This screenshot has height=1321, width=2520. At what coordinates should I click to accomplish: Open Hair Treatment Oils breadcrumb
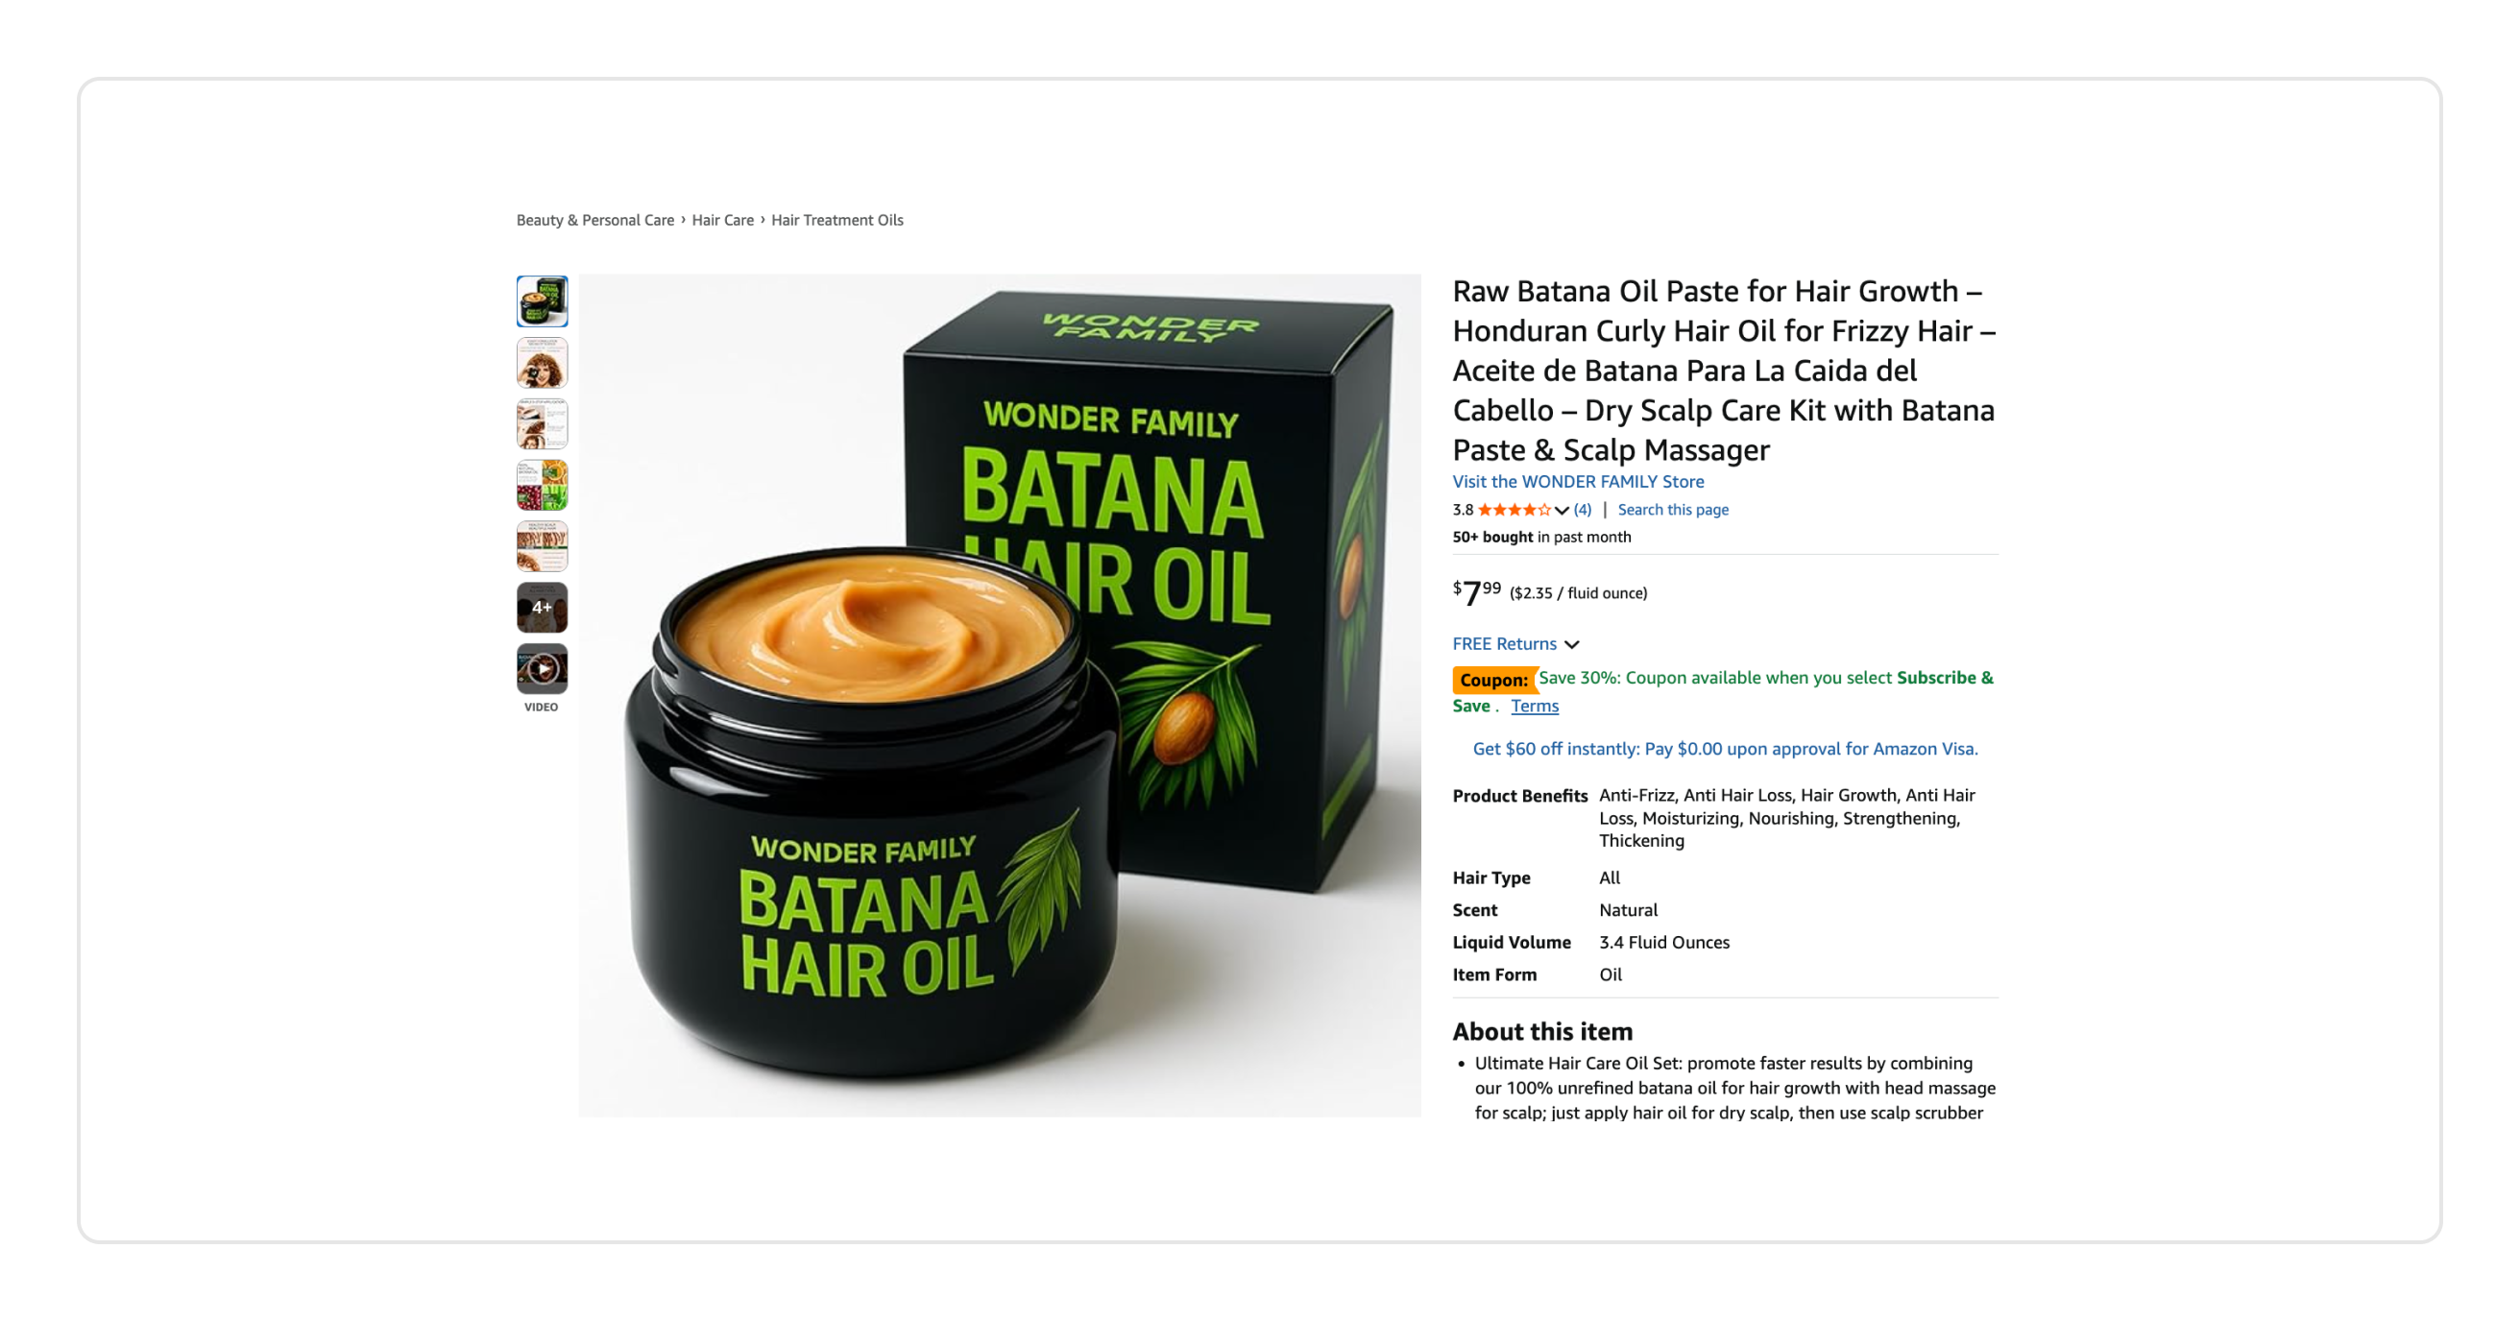(836, 220)
